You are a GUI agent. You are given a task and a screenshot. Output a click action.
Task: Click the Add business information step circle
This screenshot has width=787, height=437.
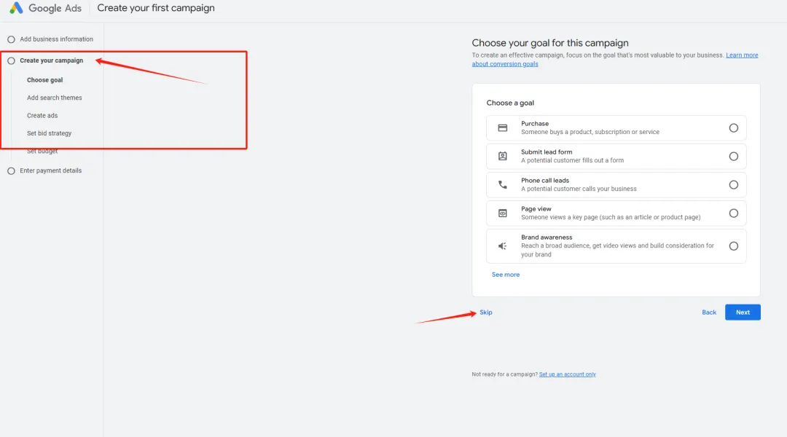pos(11,39)
